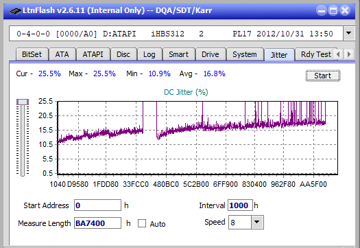This screenshot has height=248, width=360.
Task: Close the LtnFlash window
Action: pyautogui.click(x=345, y=10)
